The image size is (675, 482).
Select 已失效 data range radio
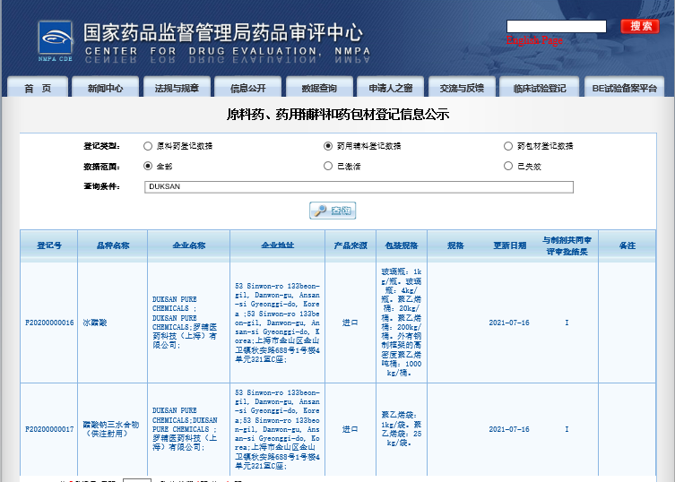(508, 166)
